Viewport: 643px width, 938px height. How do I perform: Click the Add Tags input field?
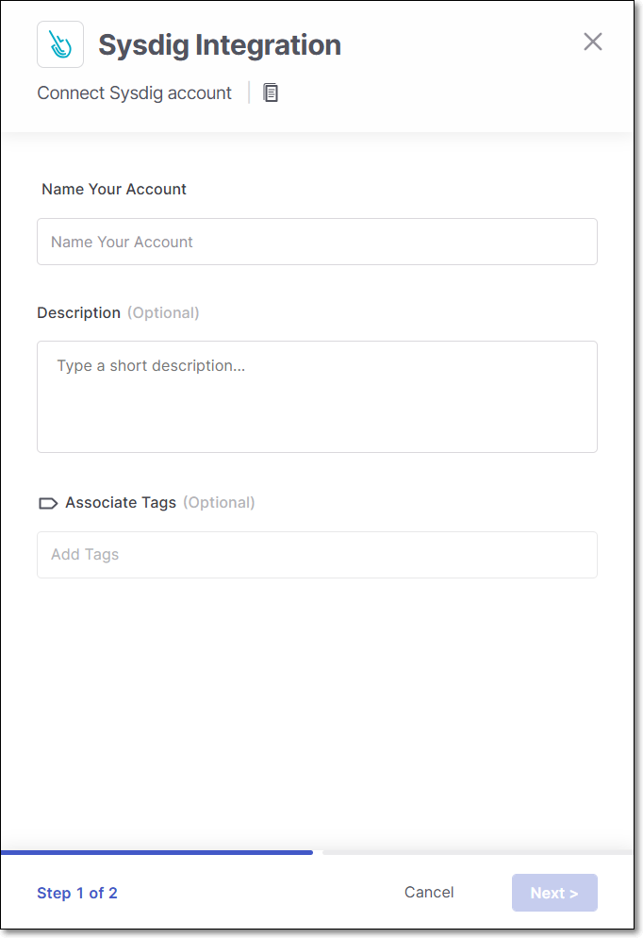click(318, 555)
